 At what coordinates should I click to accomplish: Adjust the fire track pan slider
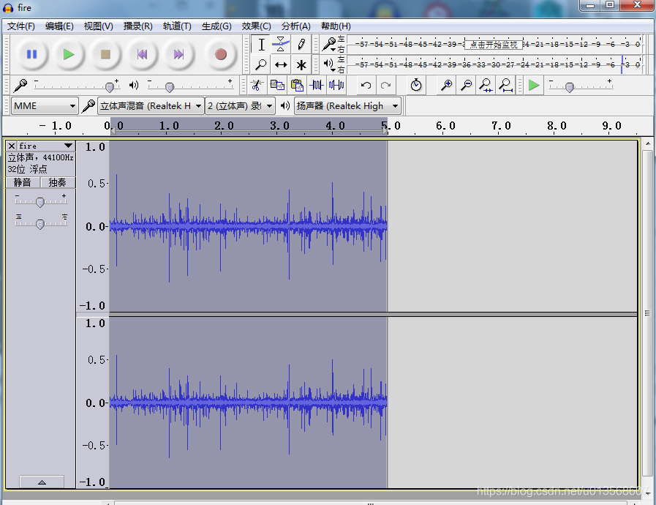pos(40,224)
